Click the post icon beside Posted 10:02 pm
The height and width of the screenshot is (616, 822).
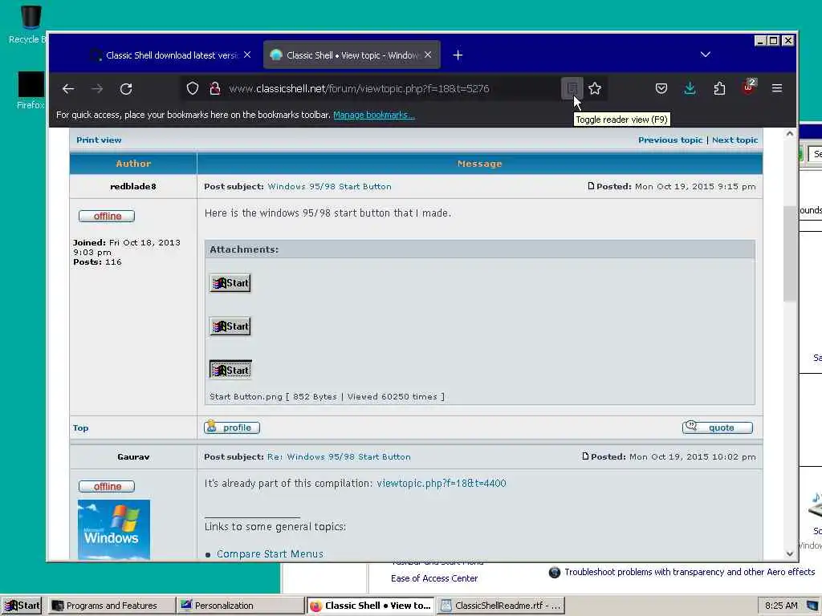pos(585,456)
